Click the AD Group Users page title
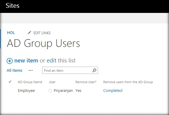Viewport: 169px width, 115px height. coord(43,43)
